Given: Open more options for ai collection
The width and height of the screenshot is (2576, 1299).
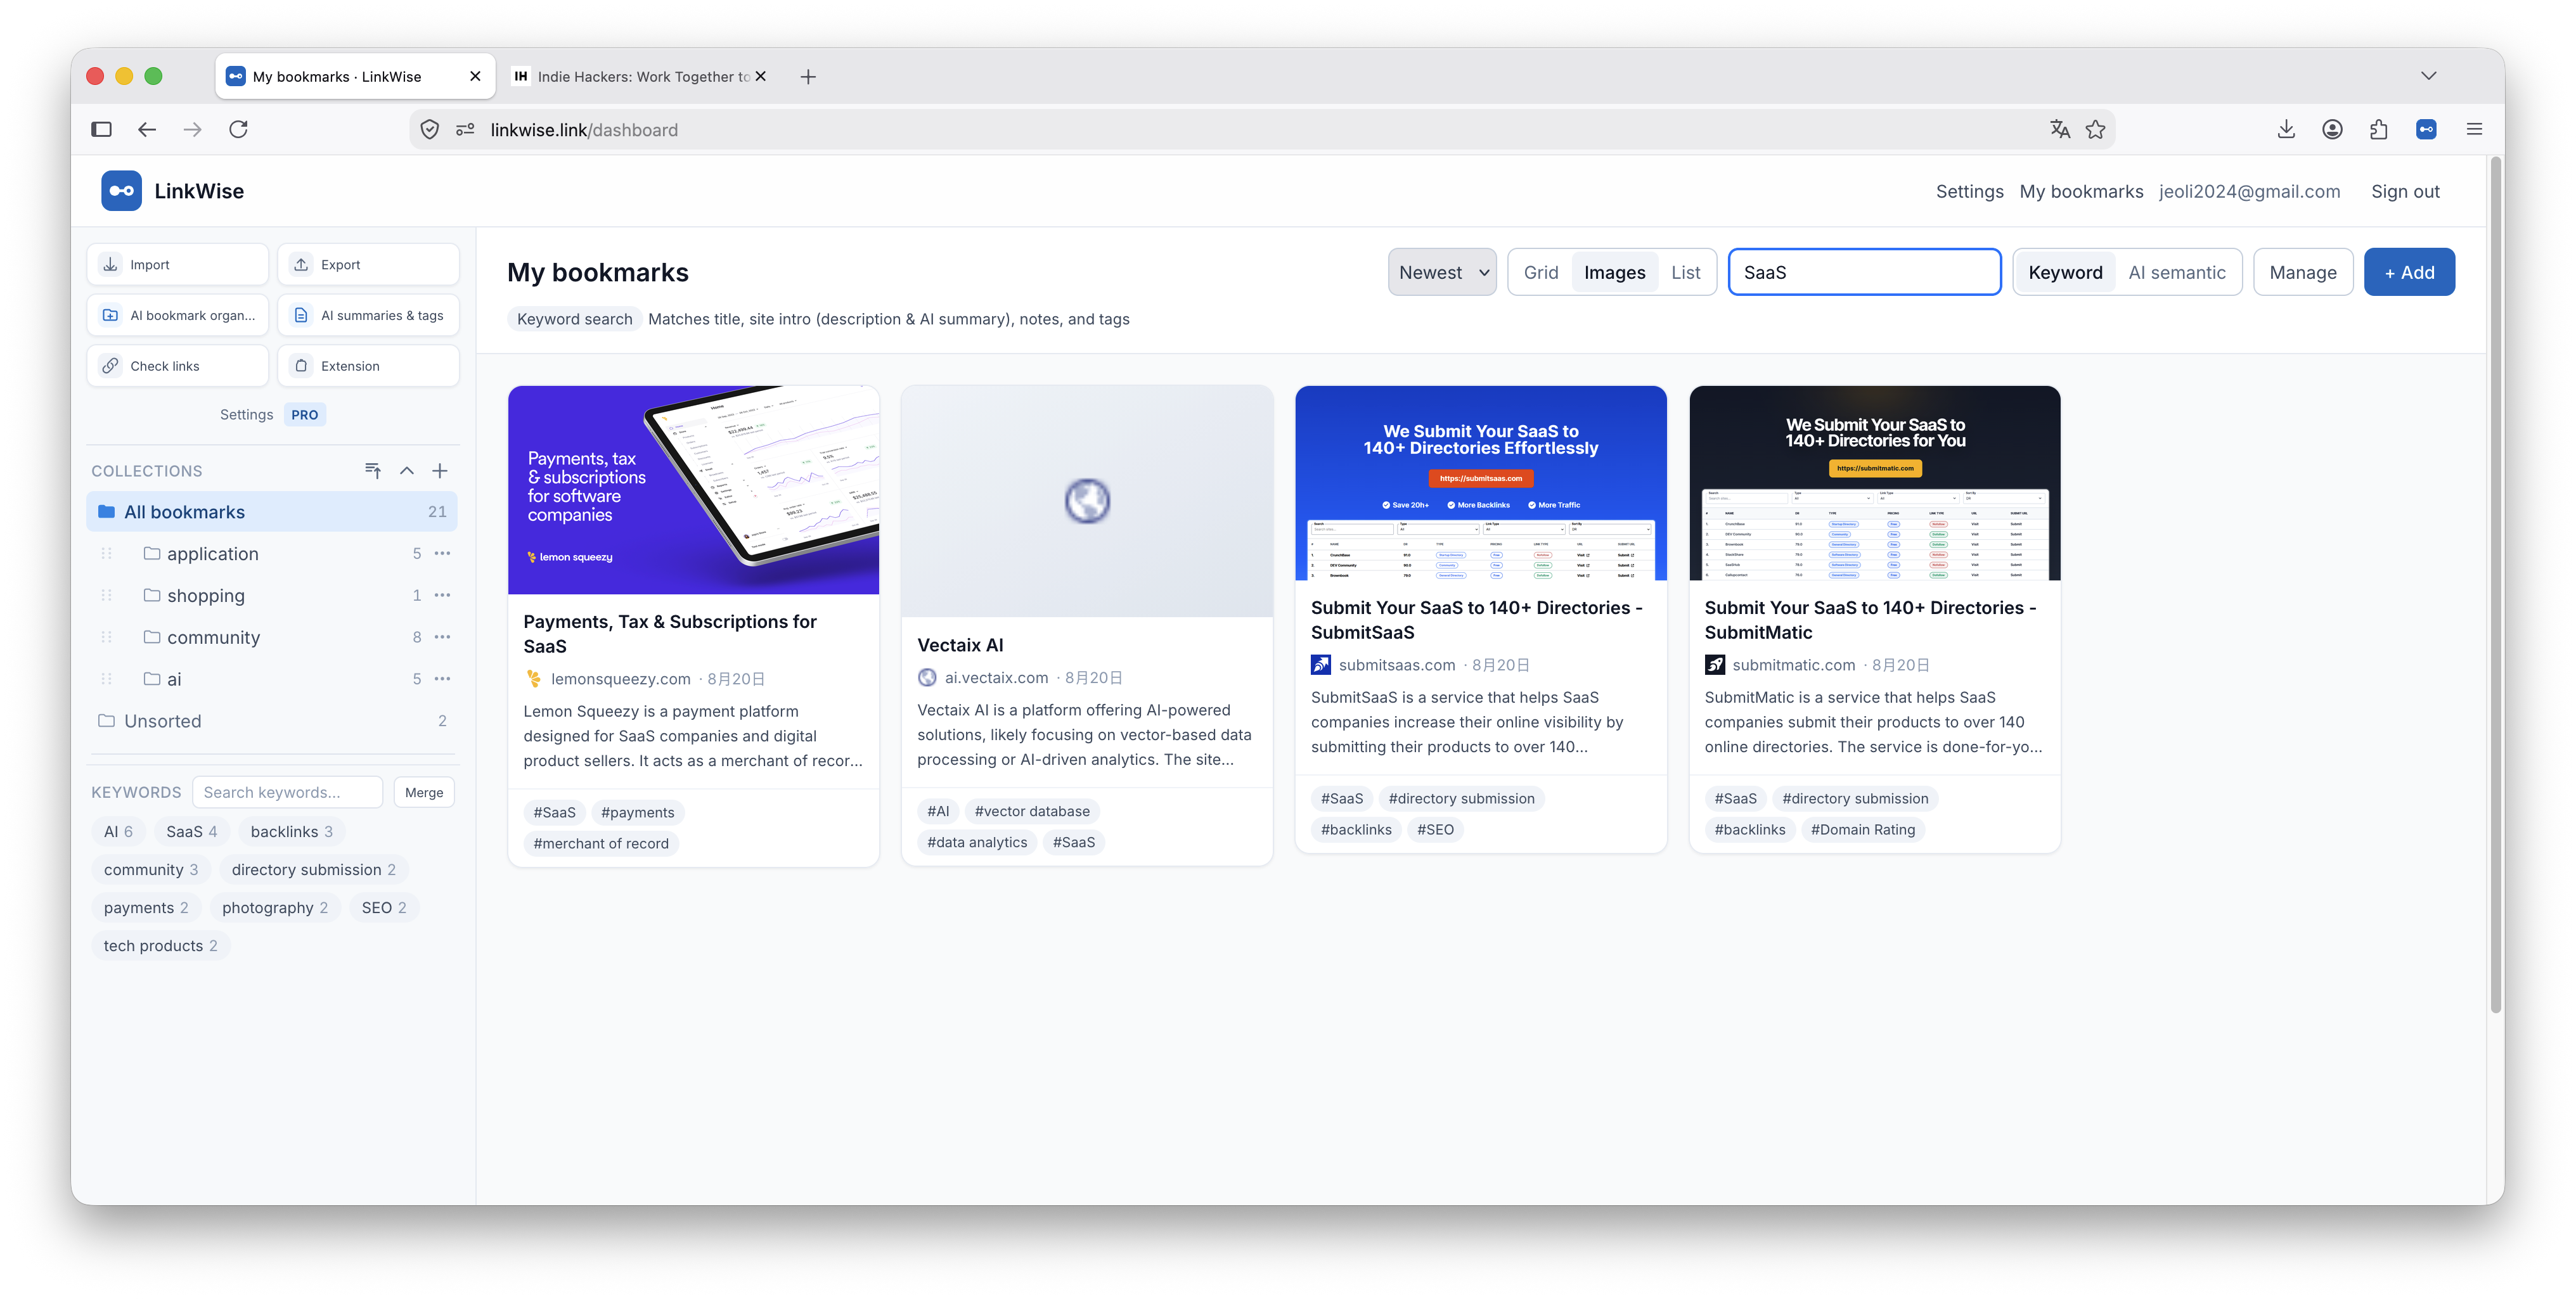Looking at the screenshot, I should click(442, 679).
